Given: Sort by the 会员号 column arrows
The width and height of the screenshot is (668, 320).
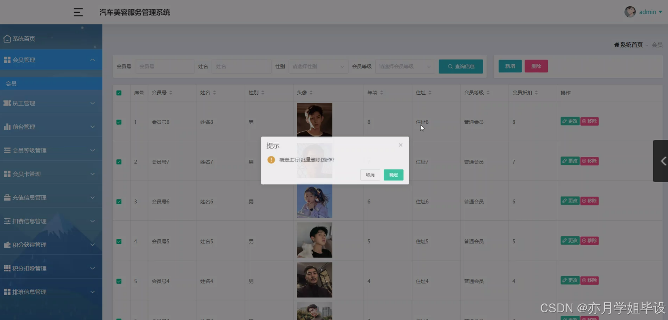Looking at the screenshot, I should point(170,93).
